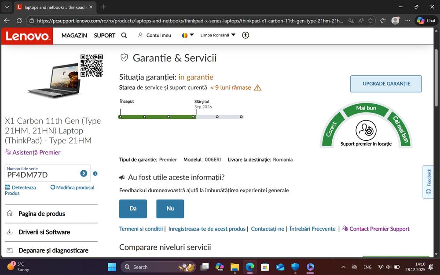Open Asistență Premier link

[x=33, y=152]
